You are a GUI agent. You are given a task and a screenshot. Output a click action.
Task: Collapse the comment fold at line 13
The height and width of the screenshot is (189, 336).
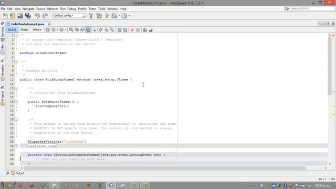pos(16,88)
